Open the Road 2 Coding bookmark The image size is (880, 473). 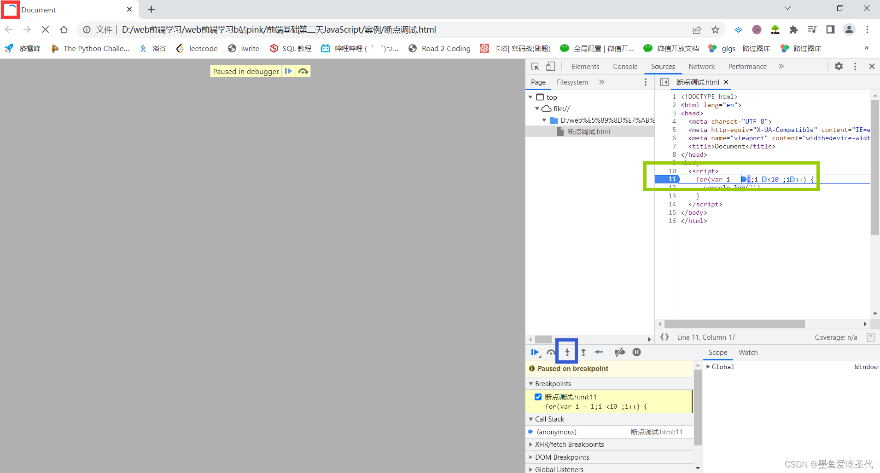(x=440, y=48)
